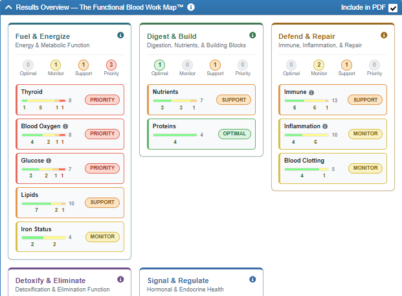Click the Digest & Build Optimal count circle

160,65
